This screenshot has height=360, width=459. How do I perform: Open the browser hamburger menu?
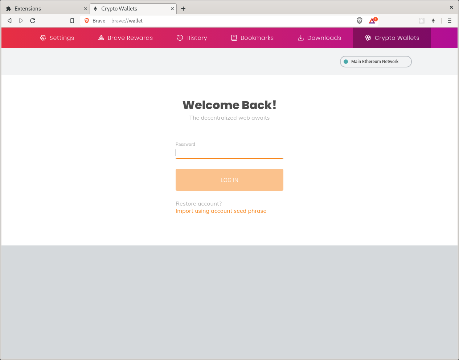[x=450, y=21]
